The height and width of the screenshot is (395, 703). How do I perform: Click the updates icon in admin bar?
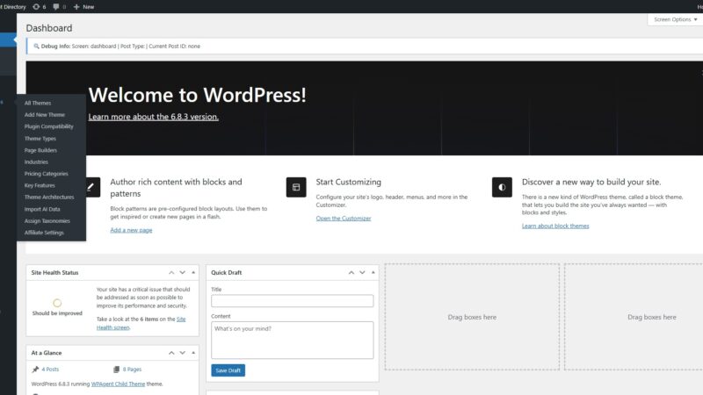coord(34,6)
